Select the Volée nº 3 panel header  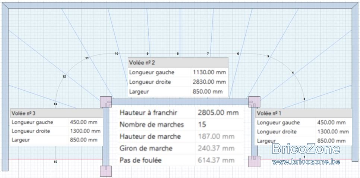pyautogui.click(x=56, y=113)
